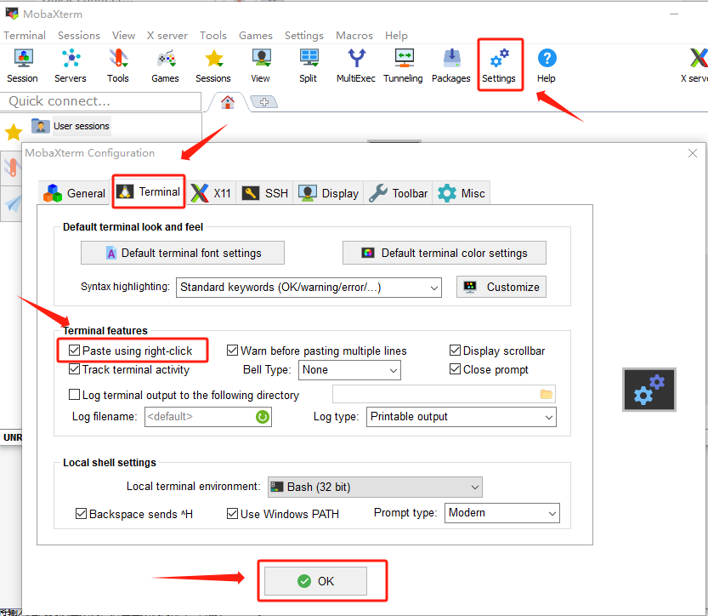This screenshot has width=708, height=616.
Task: Uncheck Display scrollbar option
Action: [456, 351]
